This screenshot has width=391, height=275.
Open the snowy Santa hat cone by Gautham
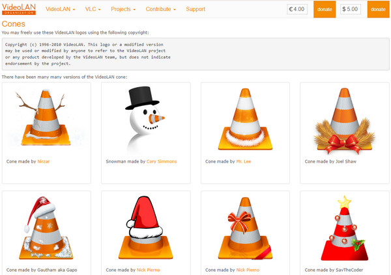pyautogui.click(x=46, y=228)
